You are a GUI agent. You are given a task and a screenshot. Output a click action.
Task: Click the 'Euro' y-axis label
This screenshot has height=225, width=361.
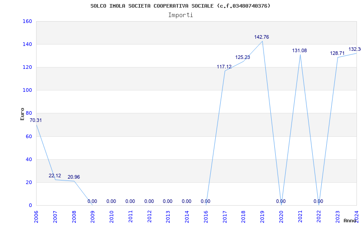[x=22, y=114]
